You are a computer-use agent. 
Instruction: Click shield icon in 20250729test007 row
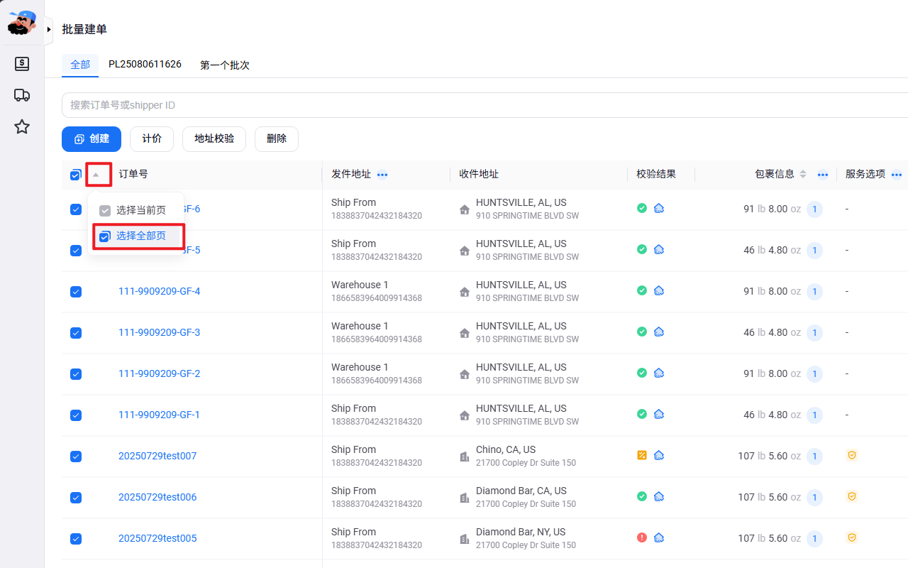coord(852,455)
